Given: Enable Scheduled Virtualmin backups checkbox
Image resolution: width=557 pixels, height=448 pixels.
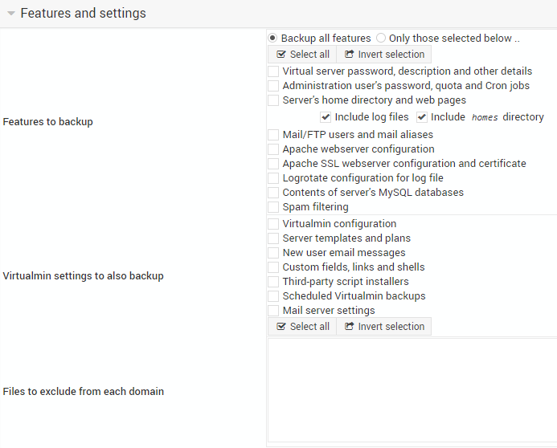Looking at the screenshot, I should coord(273,296).
